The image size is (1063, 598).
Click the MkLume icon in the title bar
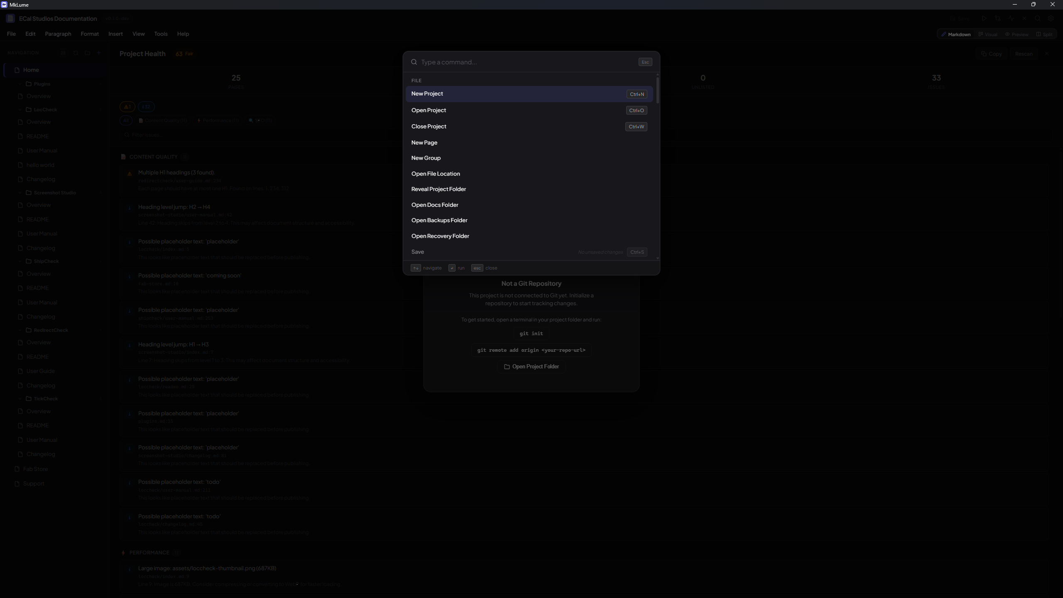click(x=4, y=5)
